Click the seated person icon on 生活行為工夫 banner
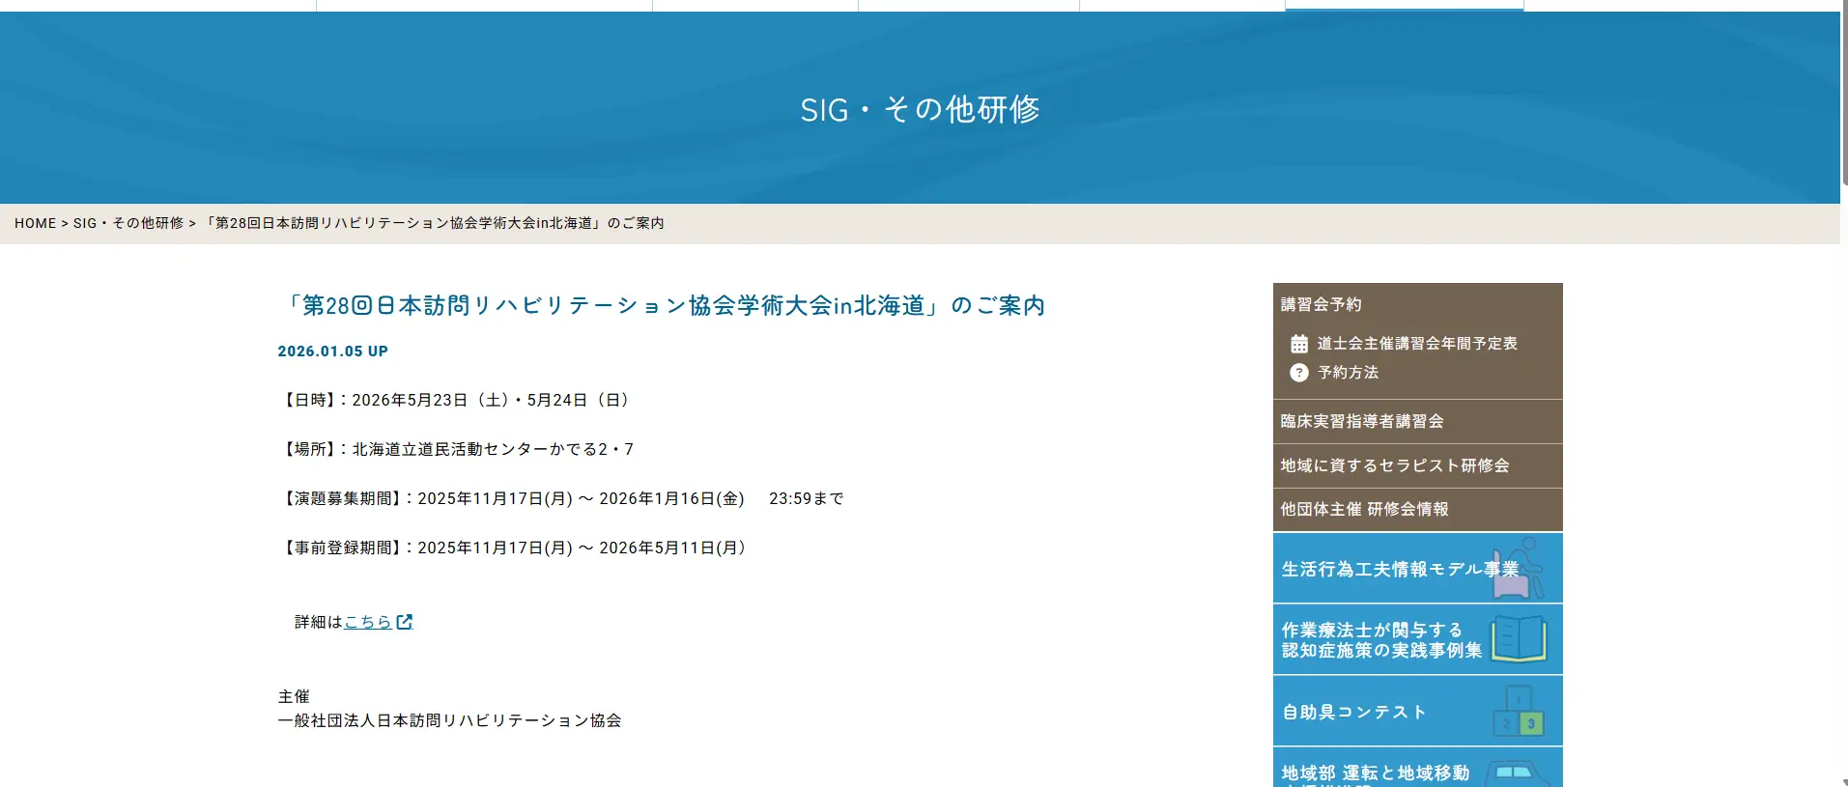The height and width of the screenshot is (787, 1848). click(x=1519, y=568)
